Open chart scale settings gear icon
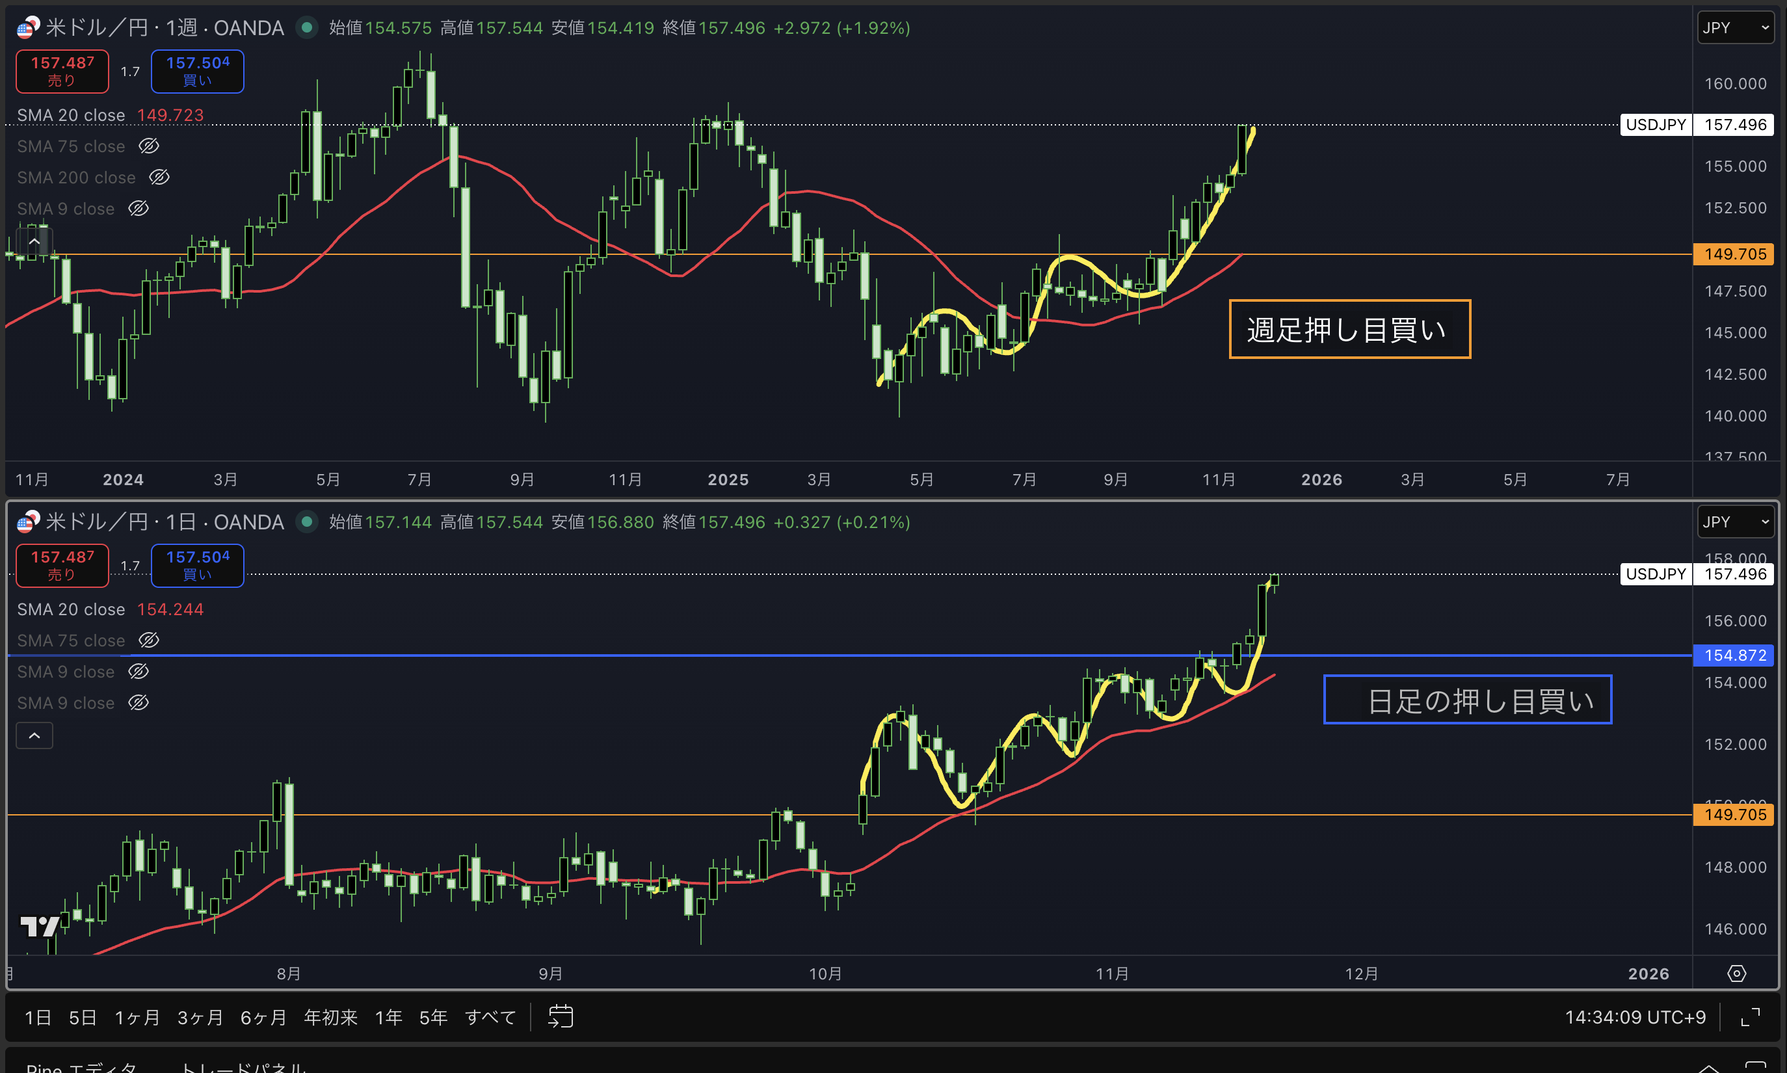Image resolution: width=1787 pixels, height=1073 pixels. click(x=1736, y=974)
